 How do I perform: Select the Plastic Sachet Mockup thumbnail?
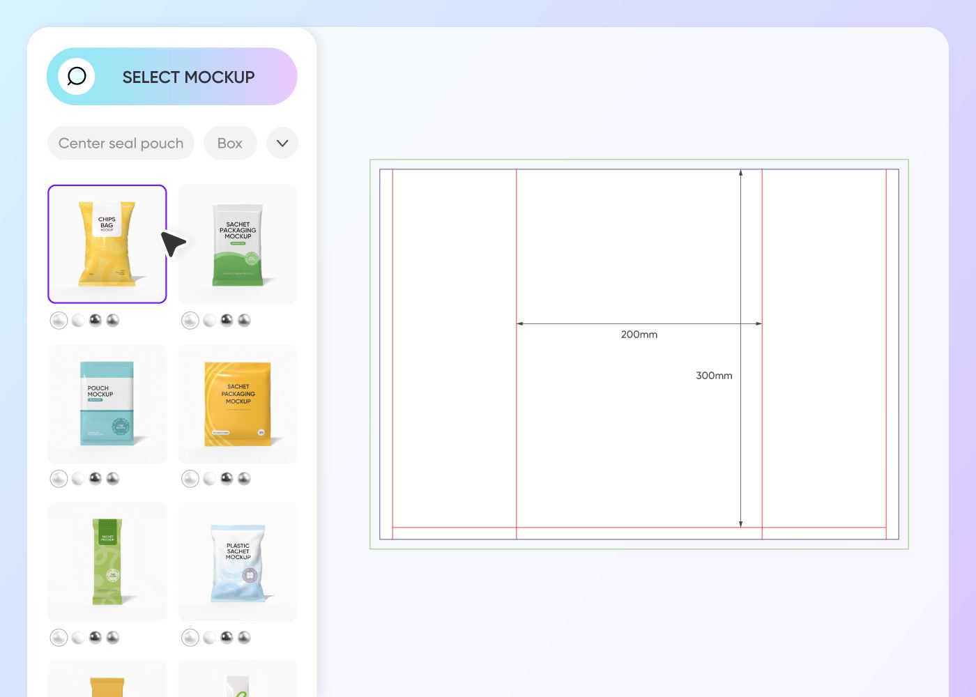[238, 562]
